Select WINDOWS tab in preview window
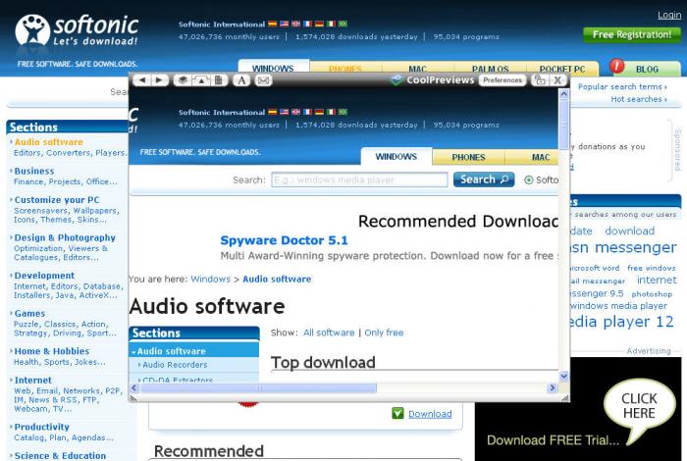Viewport: 687px width, 461px height. (x=396, y=156)
